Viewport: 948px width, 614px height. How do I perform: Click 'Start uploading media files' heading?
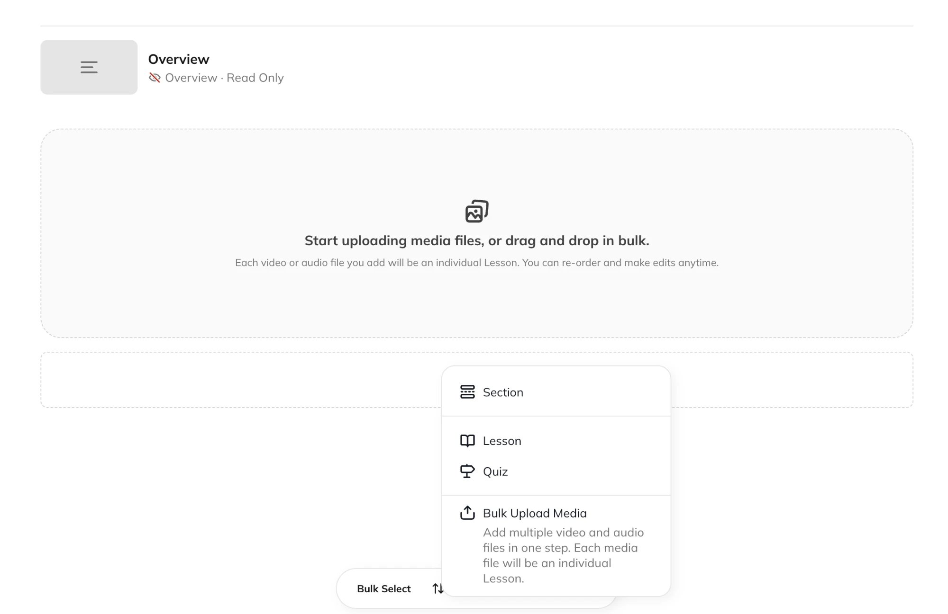(477, 240)
